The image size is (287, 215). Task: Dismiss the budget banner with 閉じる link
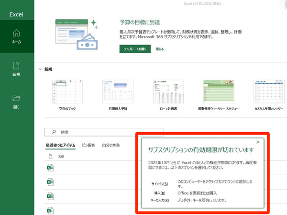pyautogui.click(x=160, y=49)
